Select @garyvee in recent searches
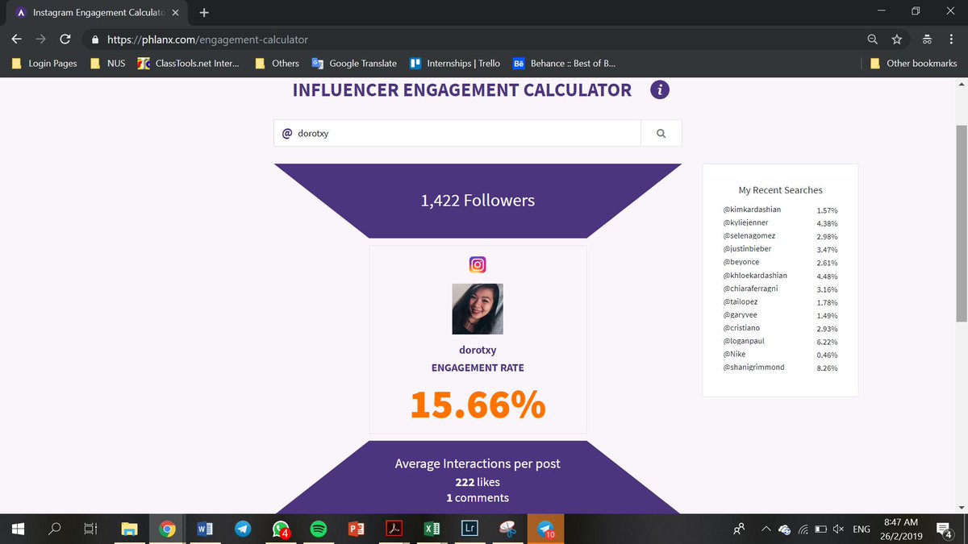This screenshot has height=544, width=968. (x=741, y=315)
